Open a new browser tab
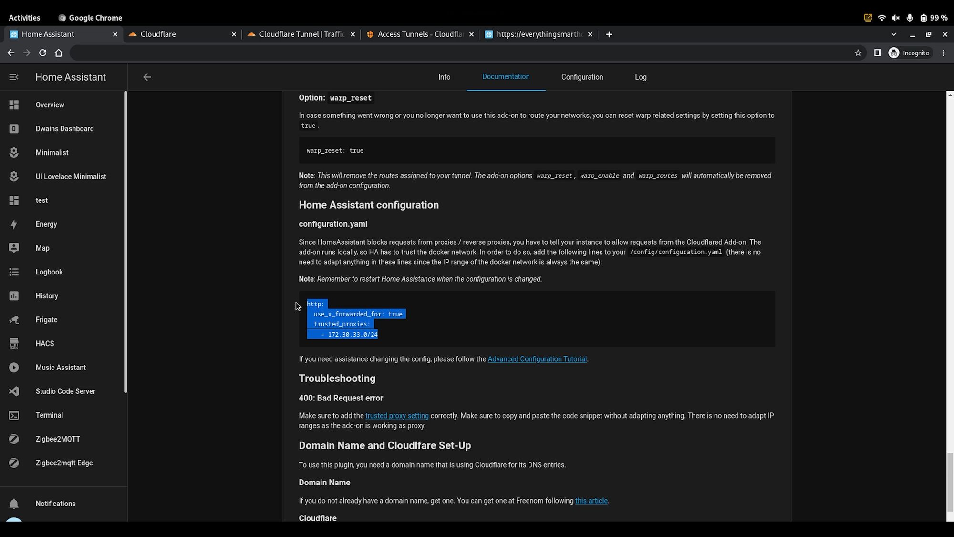This screenshot has width=954, height=537. tap(609, 34)
